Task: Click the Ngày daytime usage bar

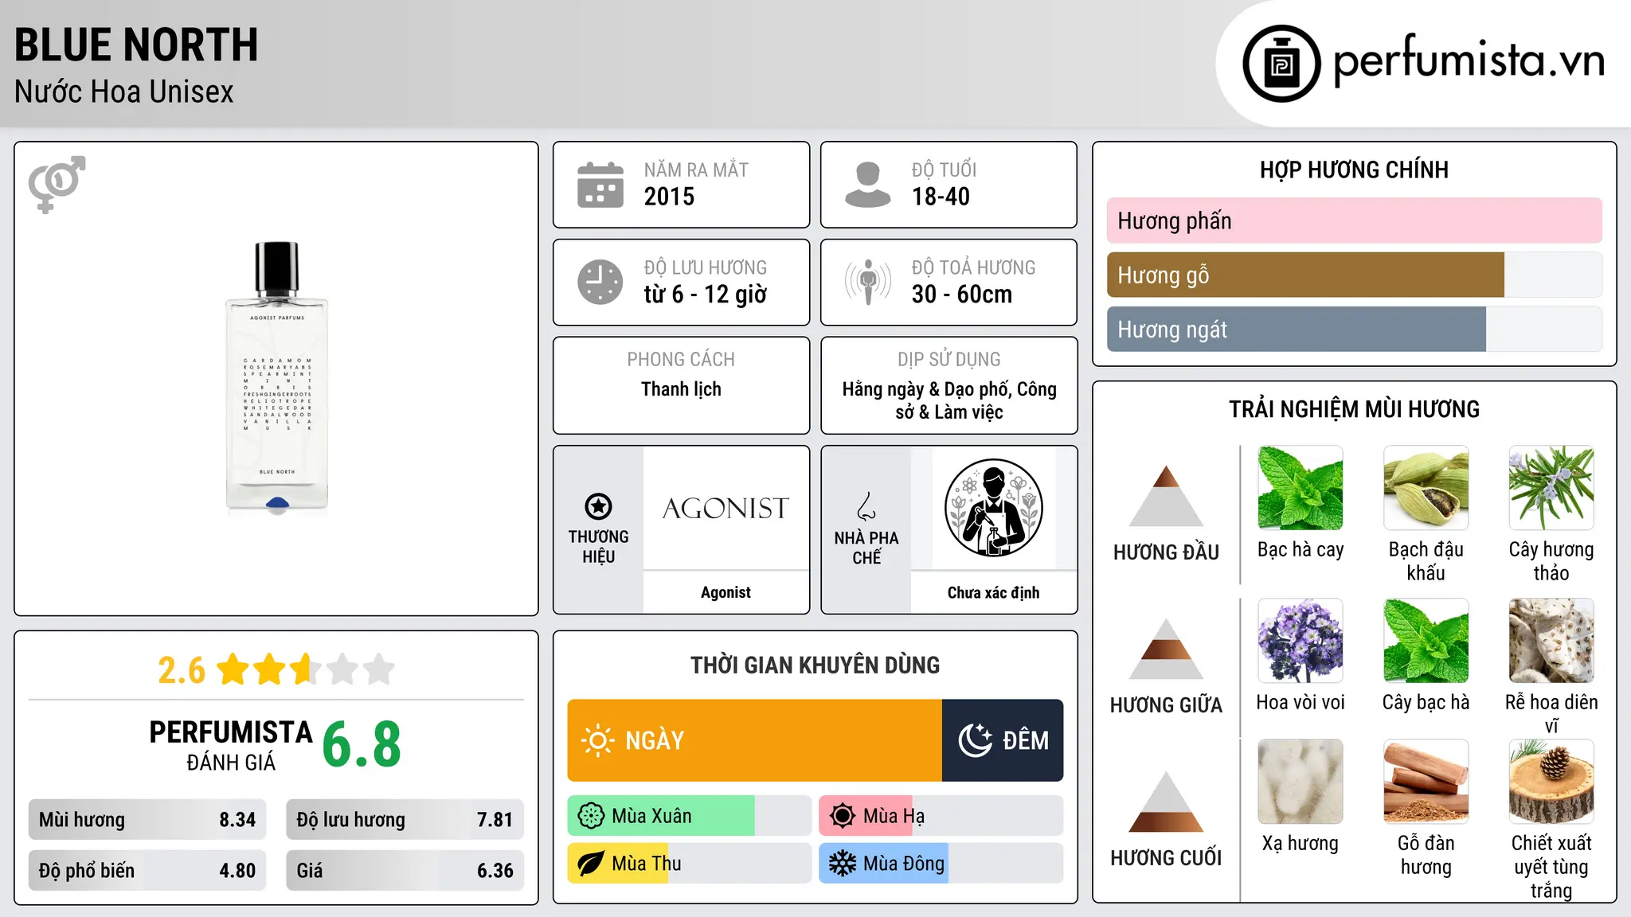Action: coord(754,740)
